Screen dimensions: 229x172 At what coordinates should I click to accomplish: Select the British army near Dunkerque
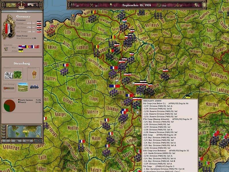click(51, 31)
